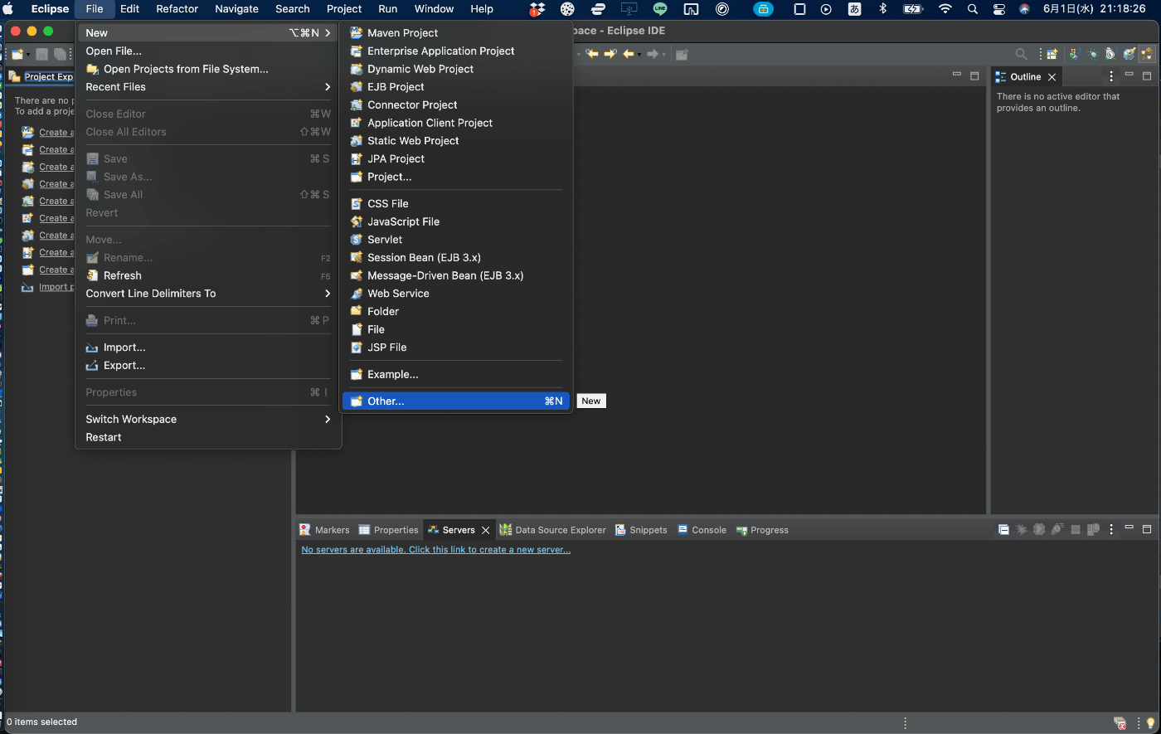Screen dimensions: 1161x734
Task: Choose JSP File in New submenu
Action: [455, 348]
